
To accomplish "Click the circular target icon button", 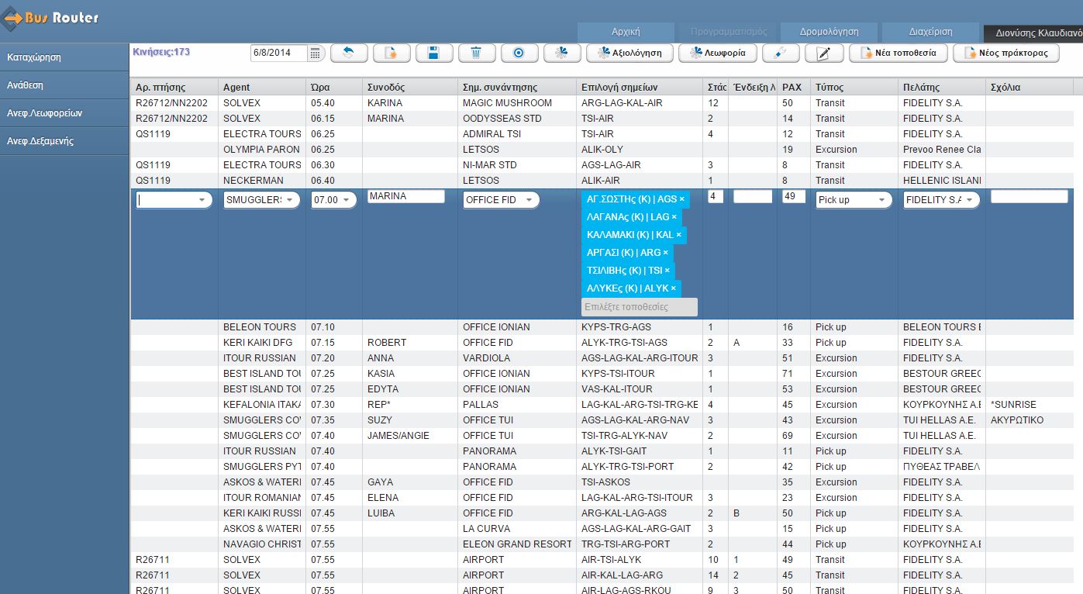I will pos(519,53).
